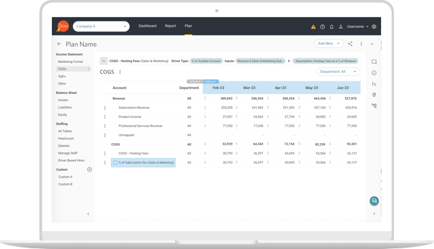Click the warning triangle in the top bar
434x249 pixels.
[x=313, y=27]
